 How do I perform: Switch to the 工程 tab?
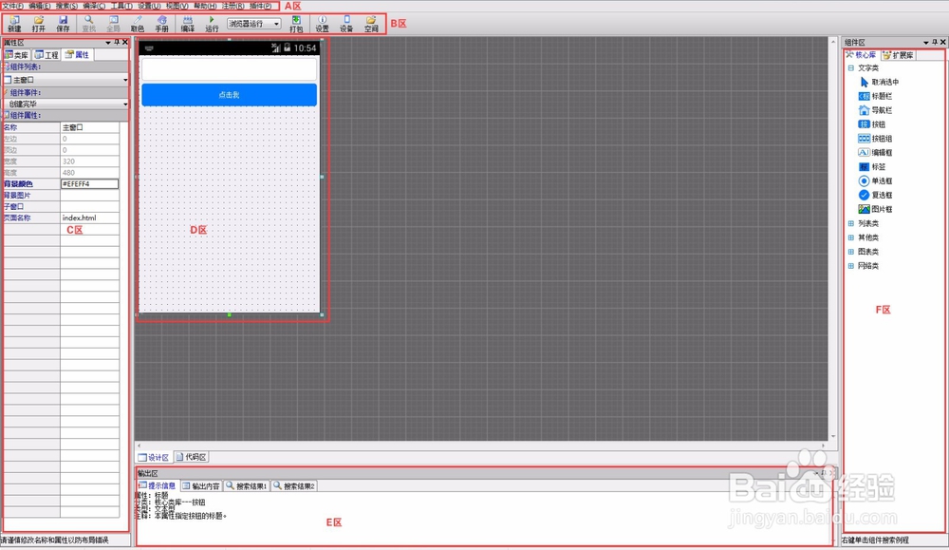[47, 55]
